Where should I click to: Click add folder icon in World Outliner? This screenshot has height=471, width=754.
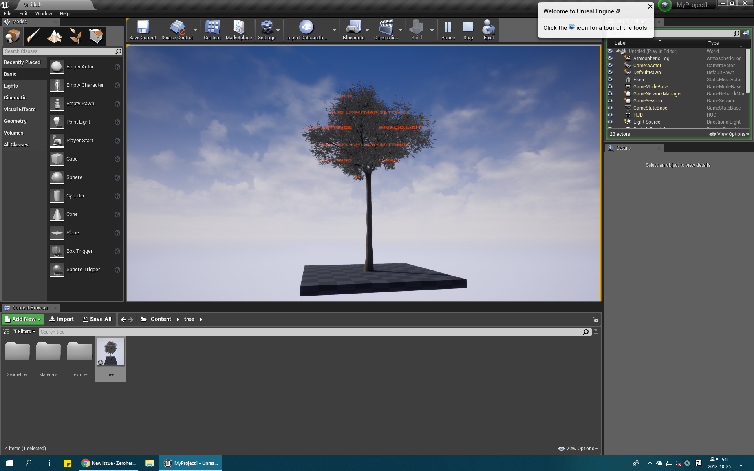click(x=746, y=33)
